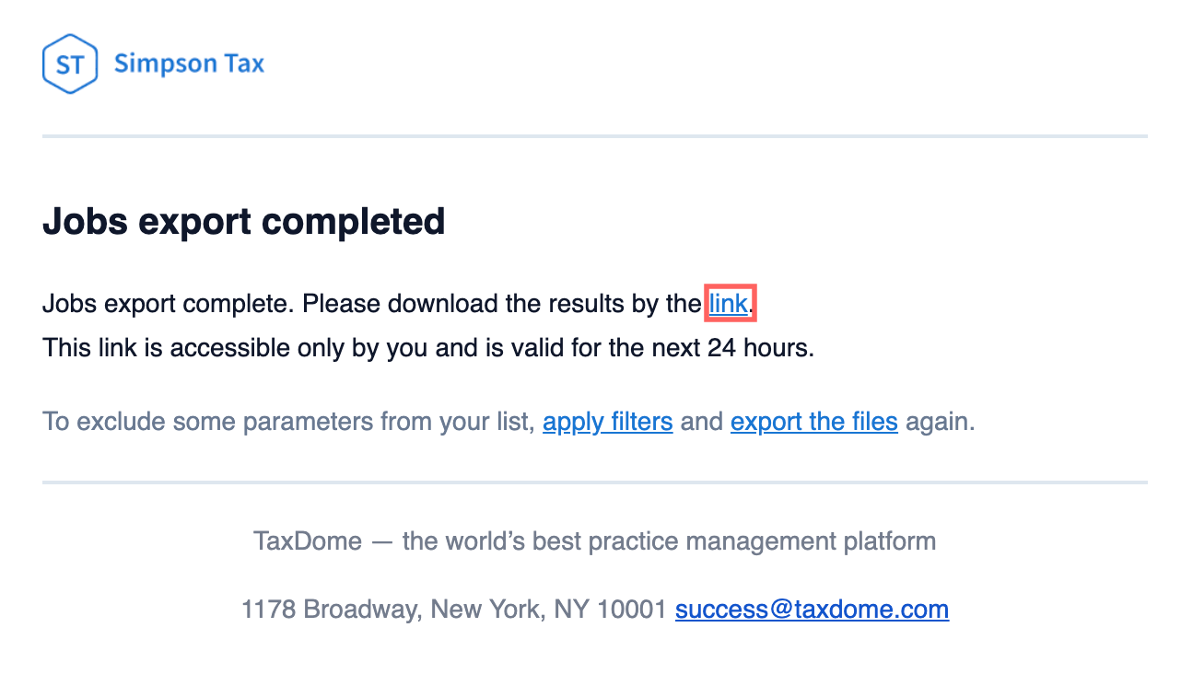1181x674 pixels.
Task: Click the '24 hours' validity text
Action: pos(760,349)
